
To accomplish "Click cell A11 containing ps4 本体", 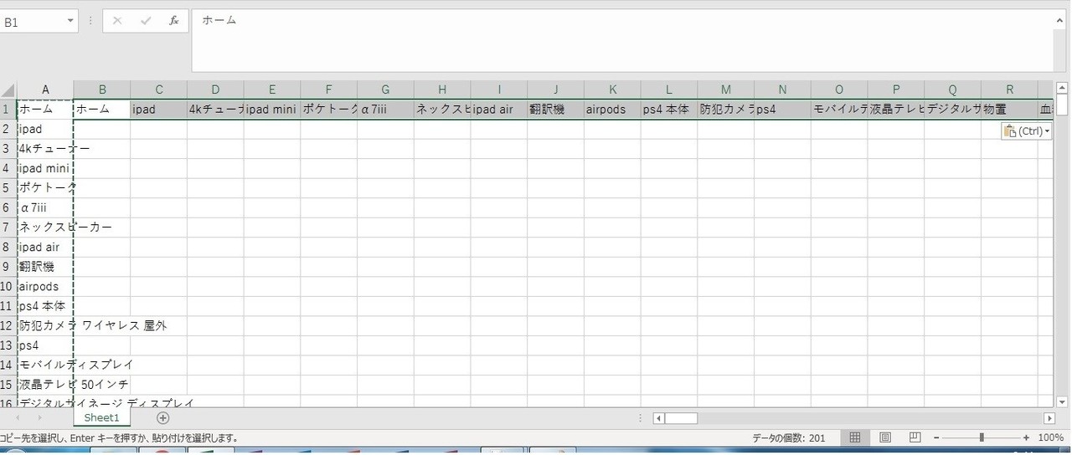I will pos(45,306).
